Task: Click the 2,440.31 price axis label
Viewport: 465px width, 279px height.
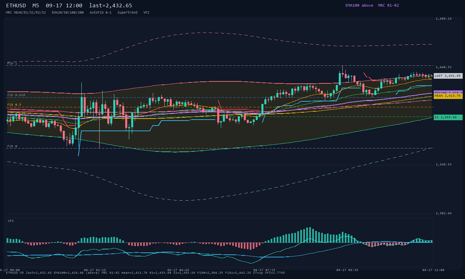Action: click(x=444, y=67)
